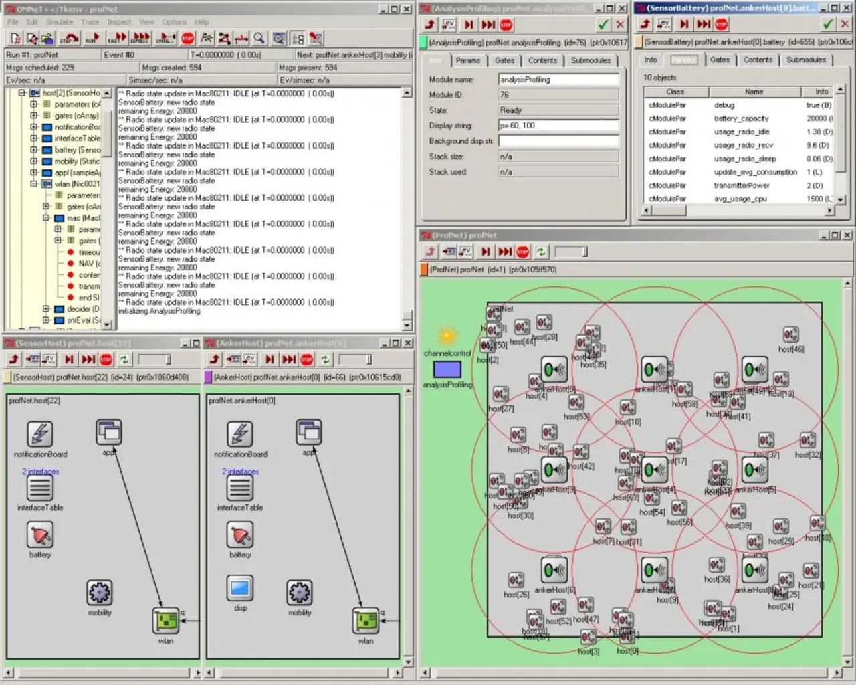The image size is (856, 685).
Task: Click the red X in SensorBattery inspector toolbar
Action: (845, 25)
